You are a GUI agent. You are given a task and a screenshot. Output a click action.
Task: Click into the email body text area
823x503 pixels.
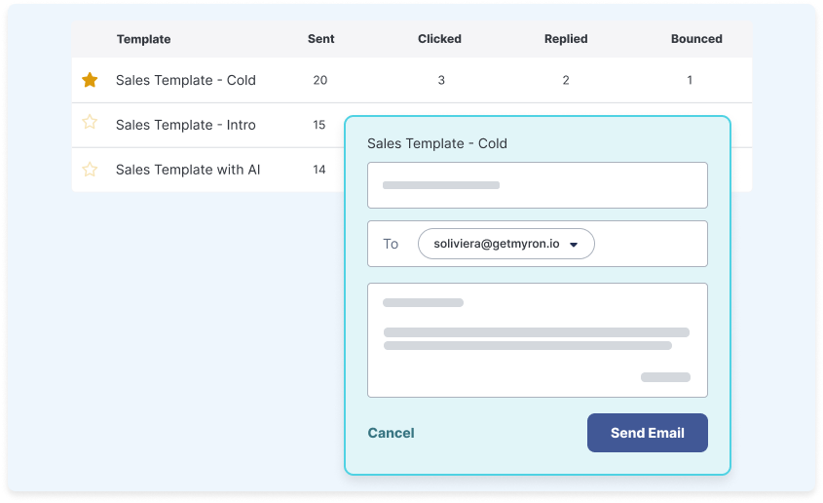(x=537, y=339)
